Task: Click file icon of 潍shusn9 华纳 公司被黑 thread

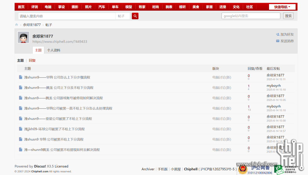Action: coord(20,139)
